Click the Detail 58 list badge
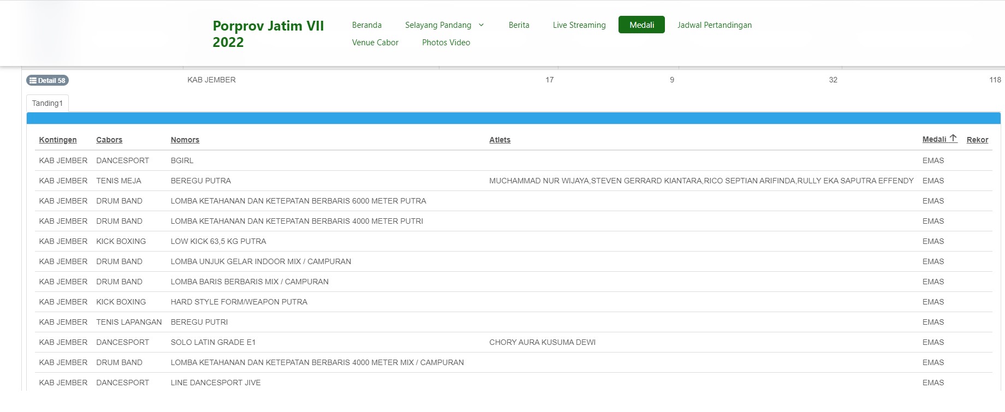1005x412 pixels. (47, 80)
